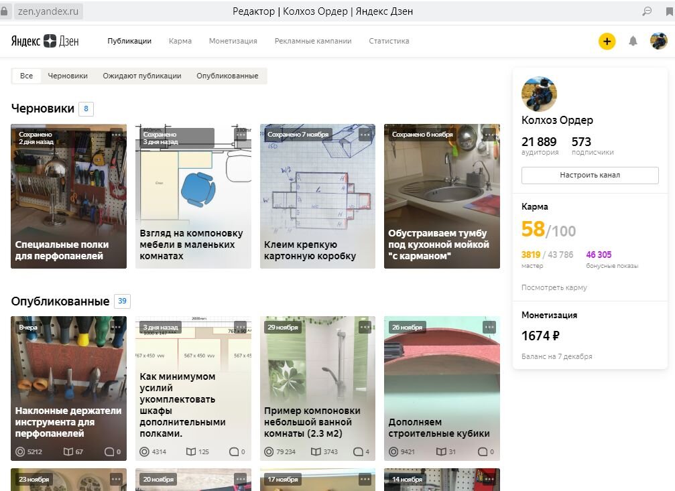Viewport: 675px width, 491px height.
Task: Open draft 'Обустраиваем тумбу под кухонной мойкой'
Action: 442,196
